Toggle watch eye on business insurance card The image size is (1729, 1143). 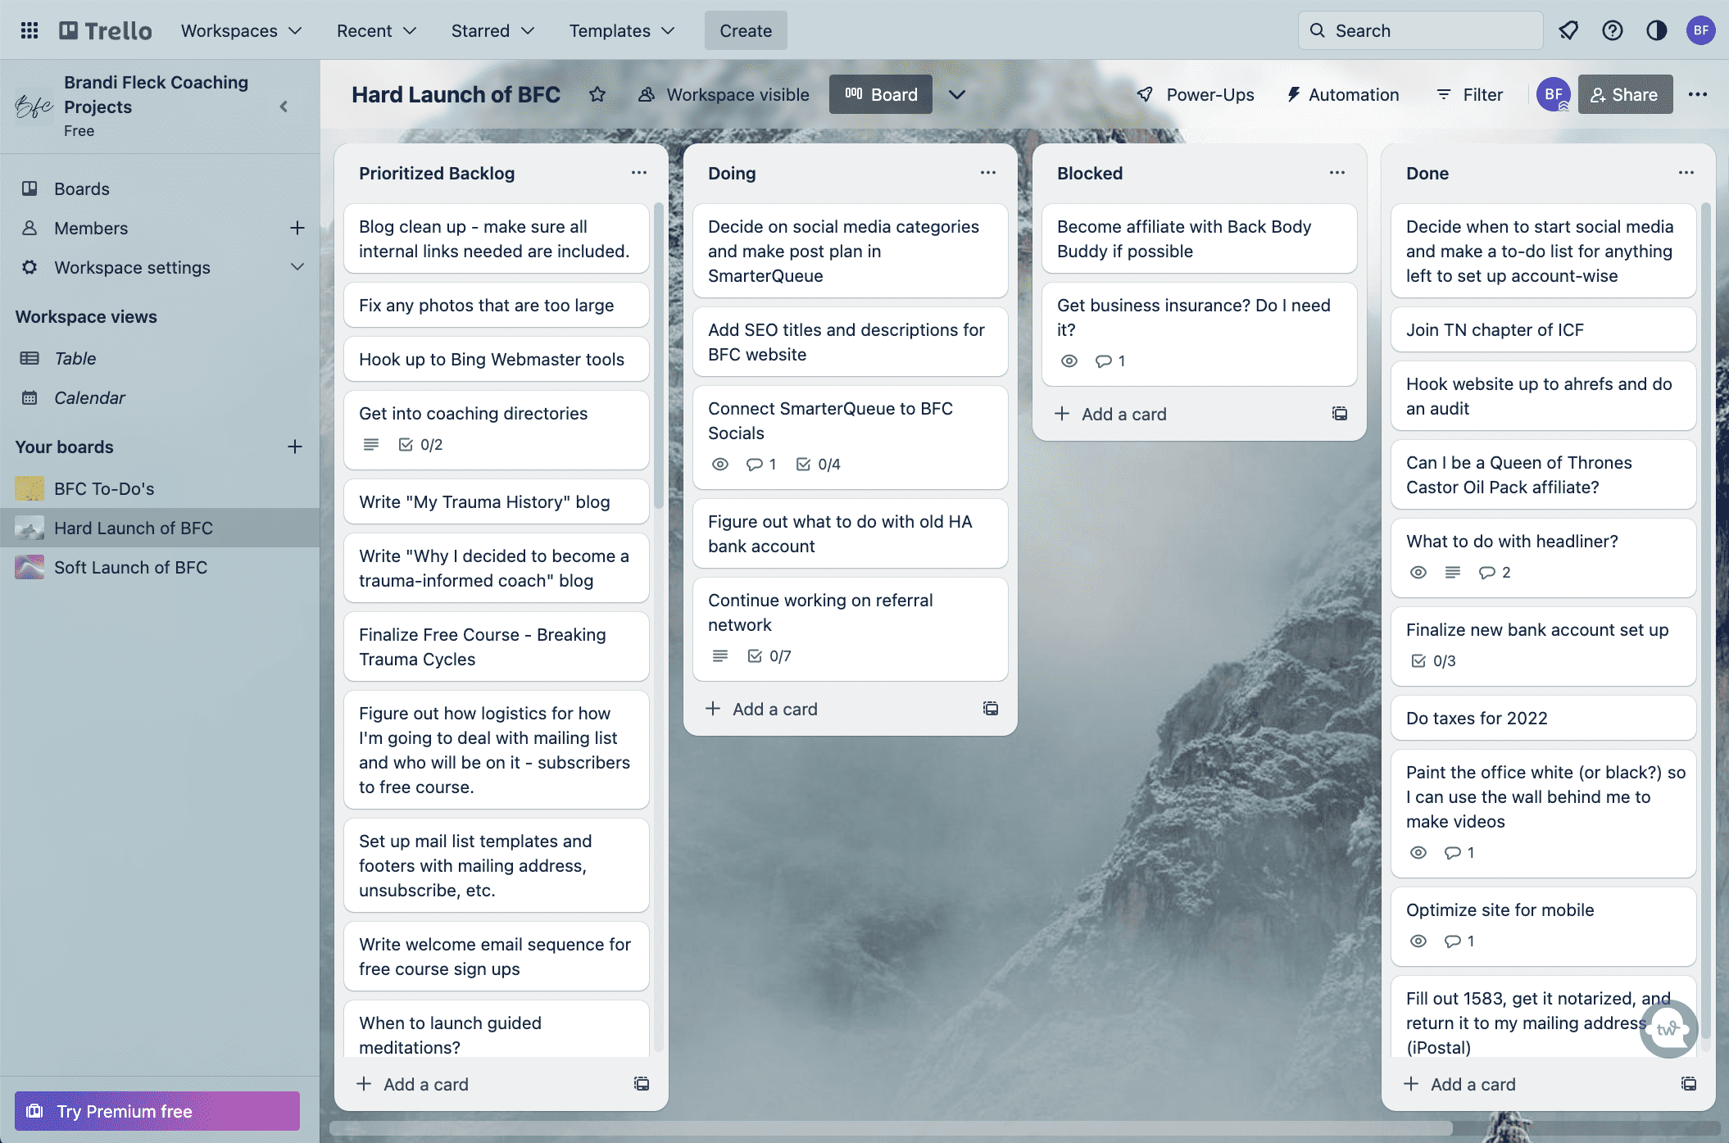(1069, 361)
